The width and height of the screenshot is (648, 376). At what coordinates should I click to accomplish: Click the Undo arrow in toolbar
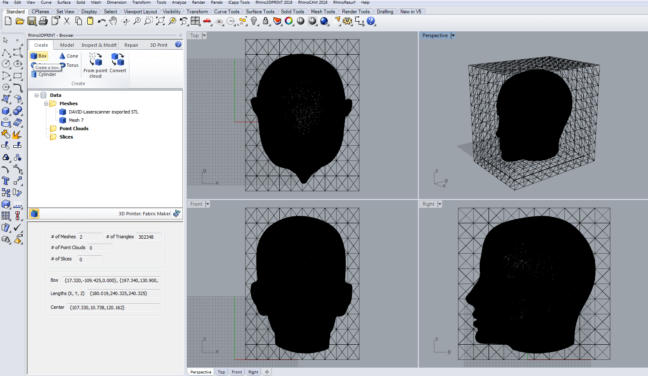tap(101, 21)
